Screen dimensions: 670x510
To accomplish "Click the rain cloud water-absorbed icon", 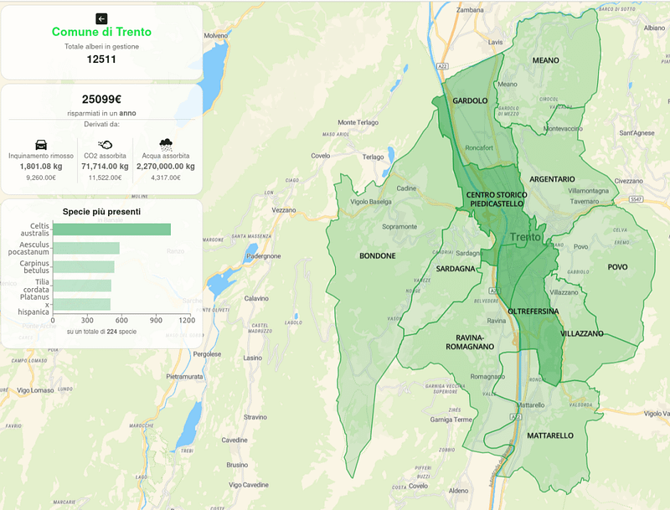I will [x=166, y=144].
